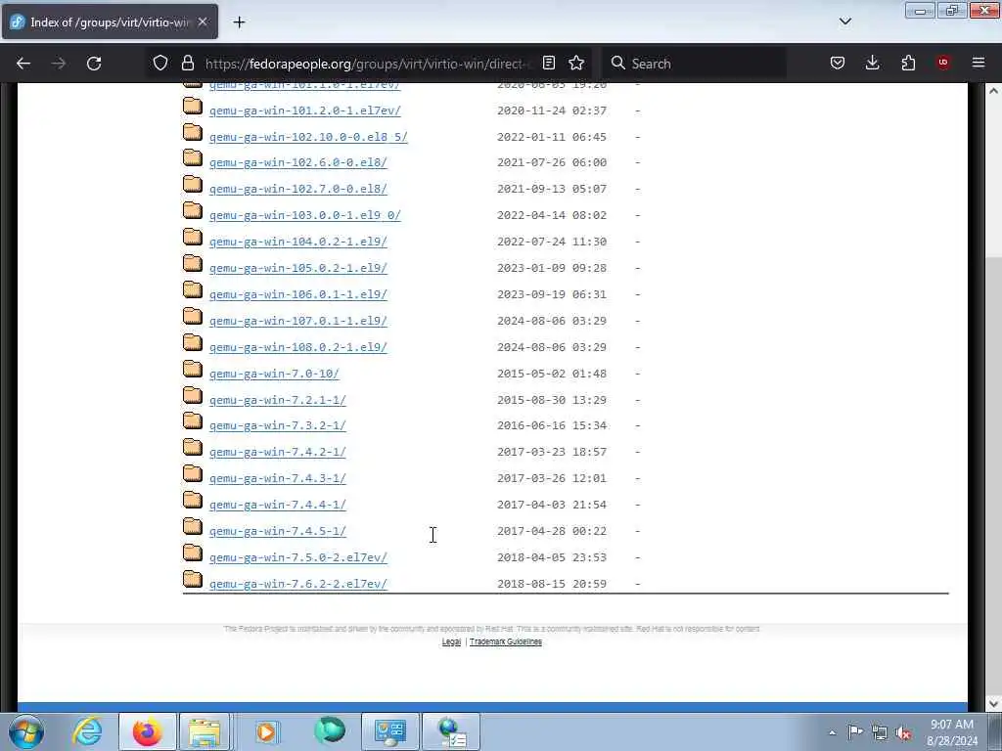Open qemu-ga-win-102.7.0-0.el8/ link
Screen dimensions: 1002x751
(297, 189)
